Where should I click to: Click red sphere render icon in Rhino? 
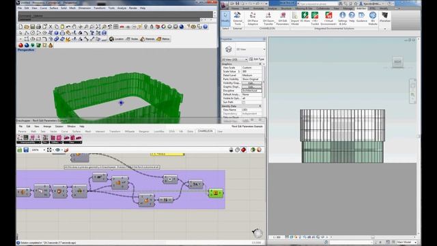coord(20,45)
